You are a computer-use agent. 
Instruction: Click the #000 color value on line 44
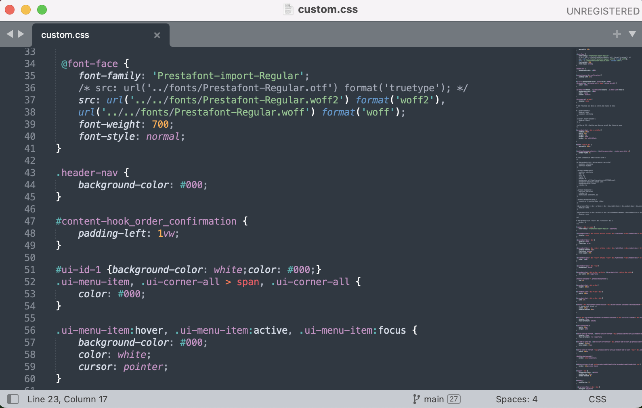click(x=191, y=185)
